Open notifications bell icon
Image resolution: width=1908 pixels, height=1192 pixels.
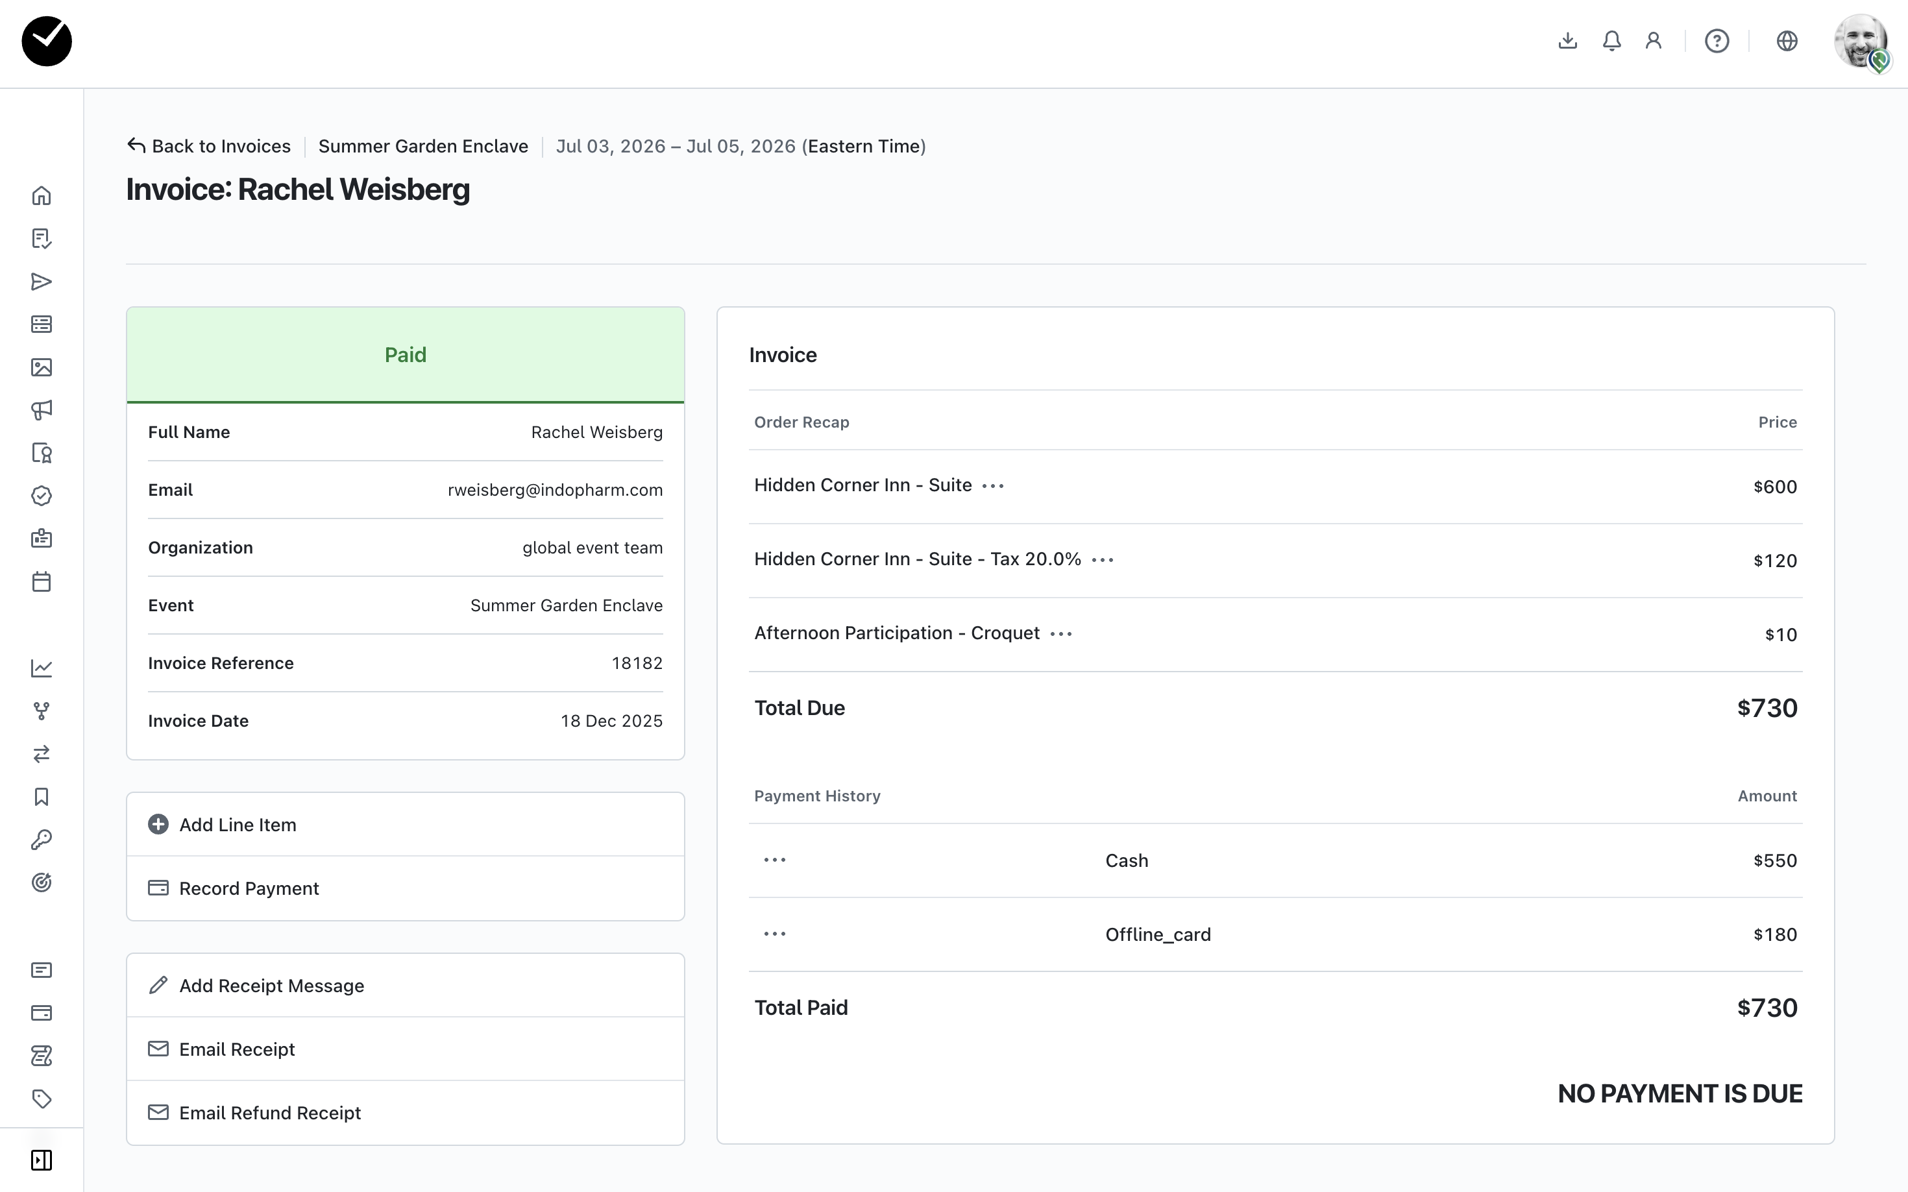[x=1611, y=41]
